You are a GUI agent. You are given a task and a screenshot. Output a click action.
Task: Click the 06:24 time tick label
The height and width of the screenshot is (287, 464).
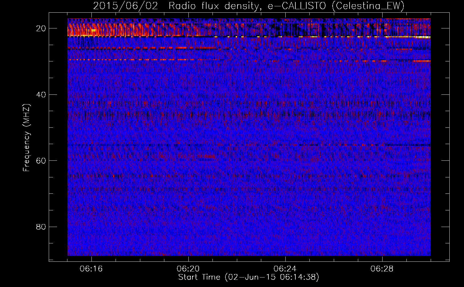pos(285,269)
